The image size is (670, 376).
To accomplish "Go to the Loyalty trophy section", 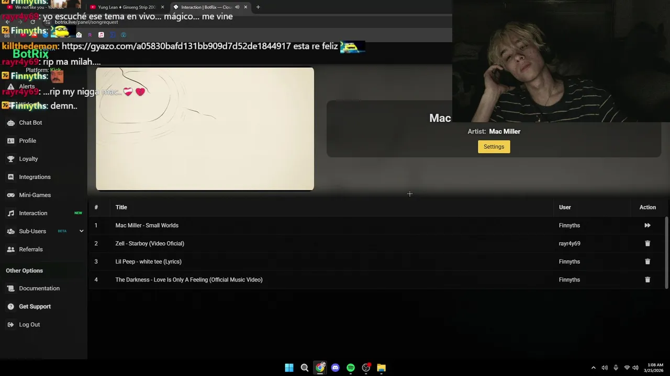I will pos(28,159).
